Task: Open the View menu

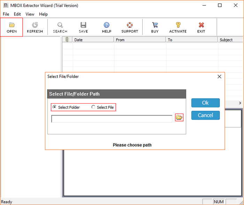Action: click(x=30, y=14)
